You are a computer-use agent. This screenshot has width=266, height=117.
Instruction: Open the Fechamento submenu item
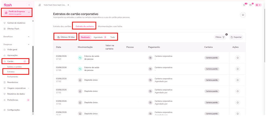click(12, 77)
